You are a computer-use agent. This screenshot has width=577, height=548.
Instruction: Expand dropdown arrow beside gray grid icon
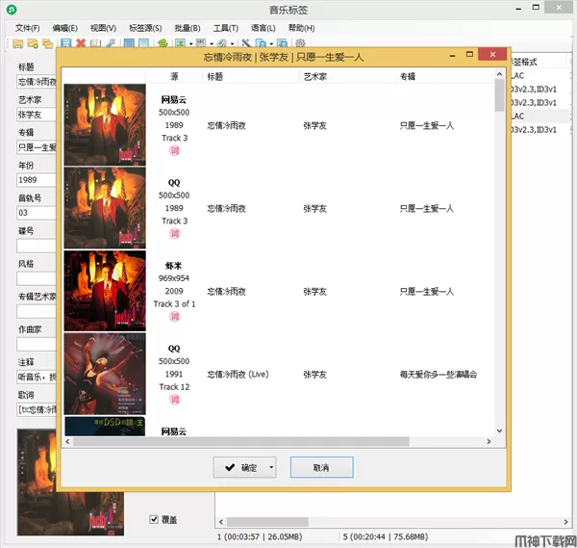pyautogui.click(x=212, y=44)
